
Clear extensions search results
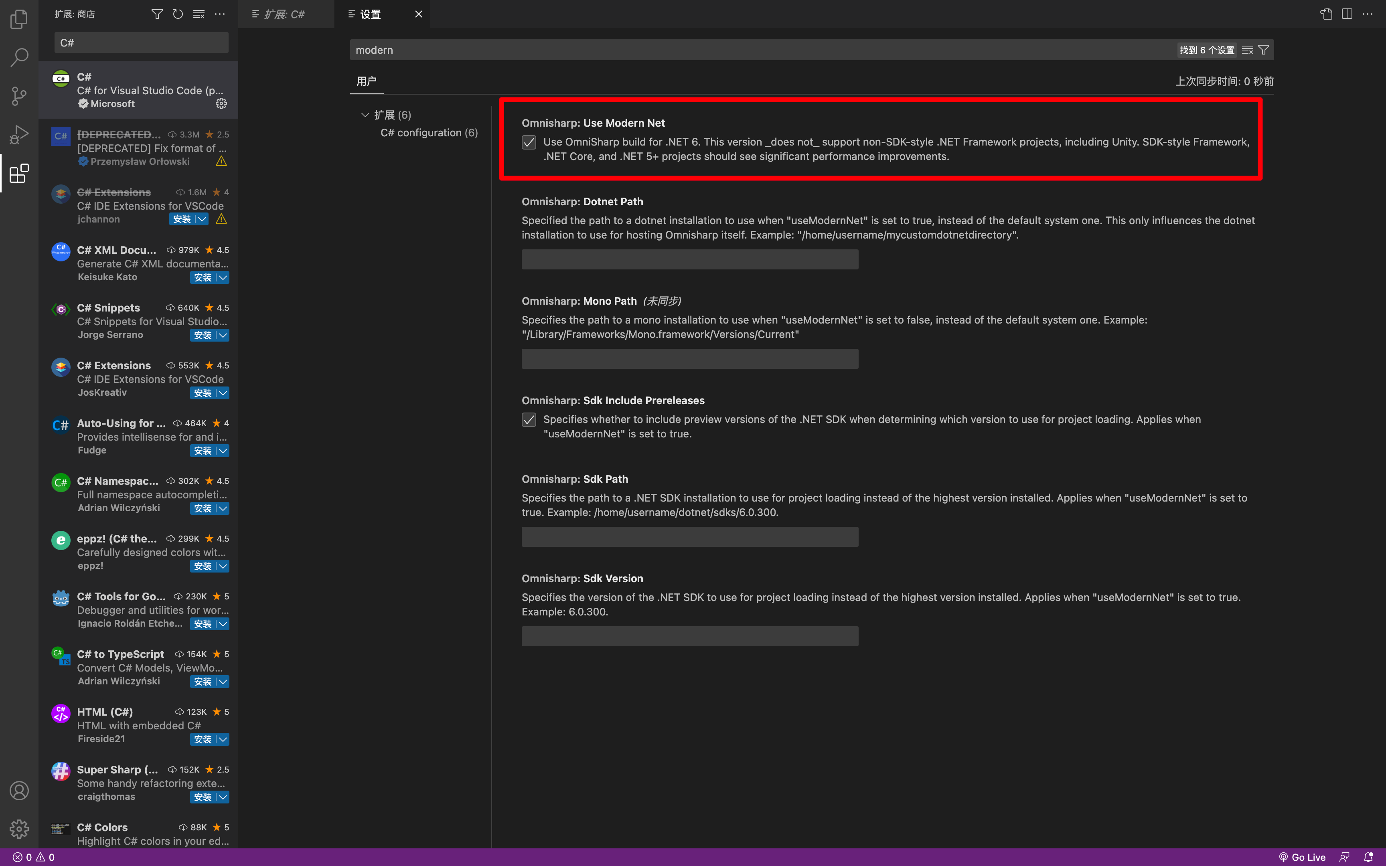coord(199,14)
